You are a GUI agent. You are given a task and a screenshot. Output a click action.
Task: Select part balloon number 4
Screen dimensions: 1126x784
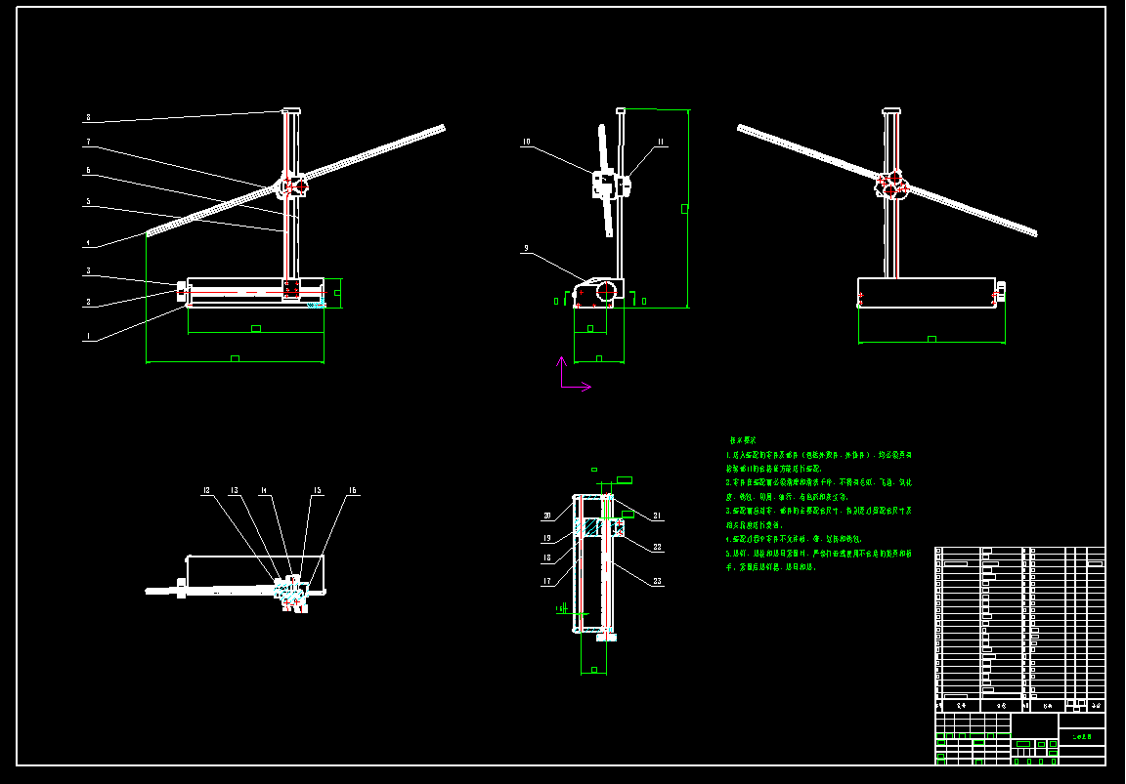[88, 243]
